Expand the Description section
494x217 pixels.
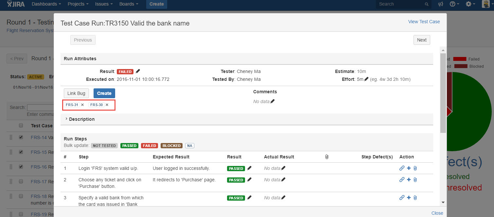tap(80, 119)
